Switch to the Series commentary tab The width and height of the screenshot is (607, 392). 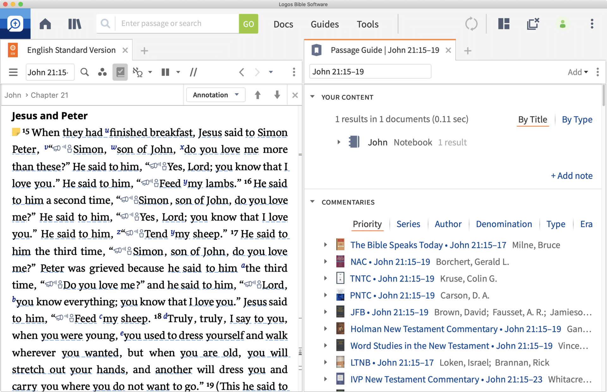click(x=408, y=224)
